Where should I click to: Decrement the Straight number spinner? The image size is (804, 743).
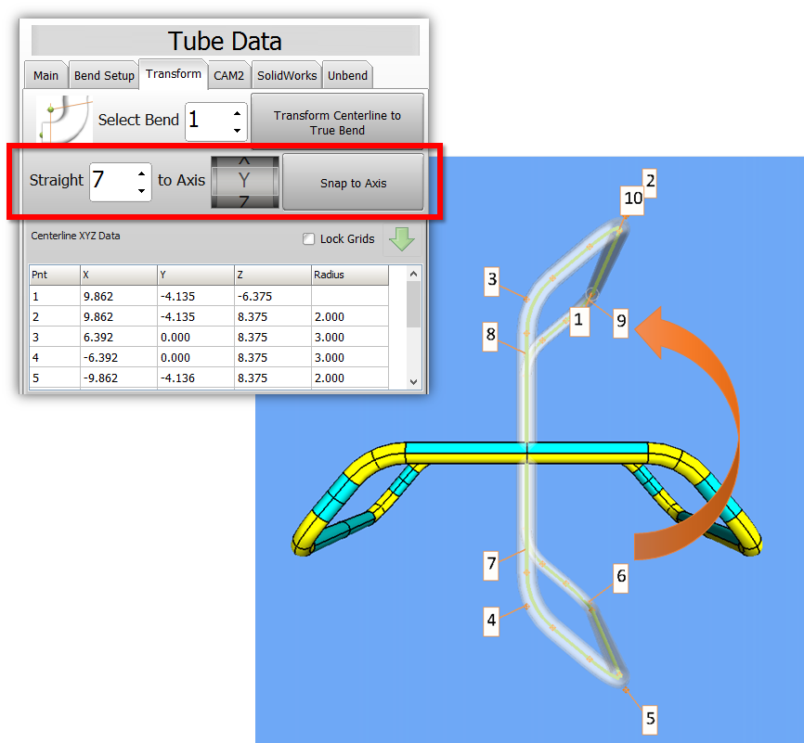click(x=141, y=191)
